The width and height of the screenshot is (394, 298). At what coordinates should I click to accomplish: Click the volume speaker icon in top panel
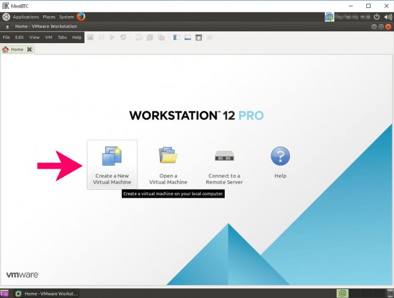click(388, 17)
